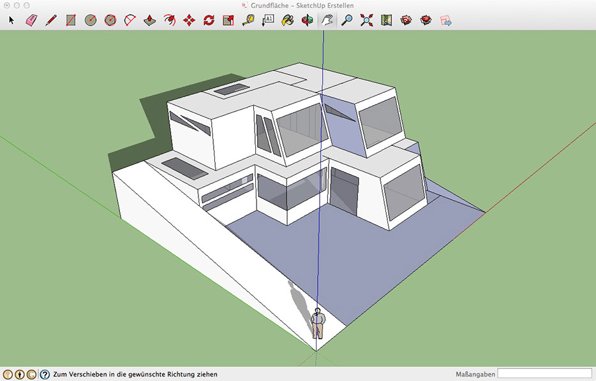Activate the Arc tool
This screenshot has height=381, width=596.
tap(130, 20)
